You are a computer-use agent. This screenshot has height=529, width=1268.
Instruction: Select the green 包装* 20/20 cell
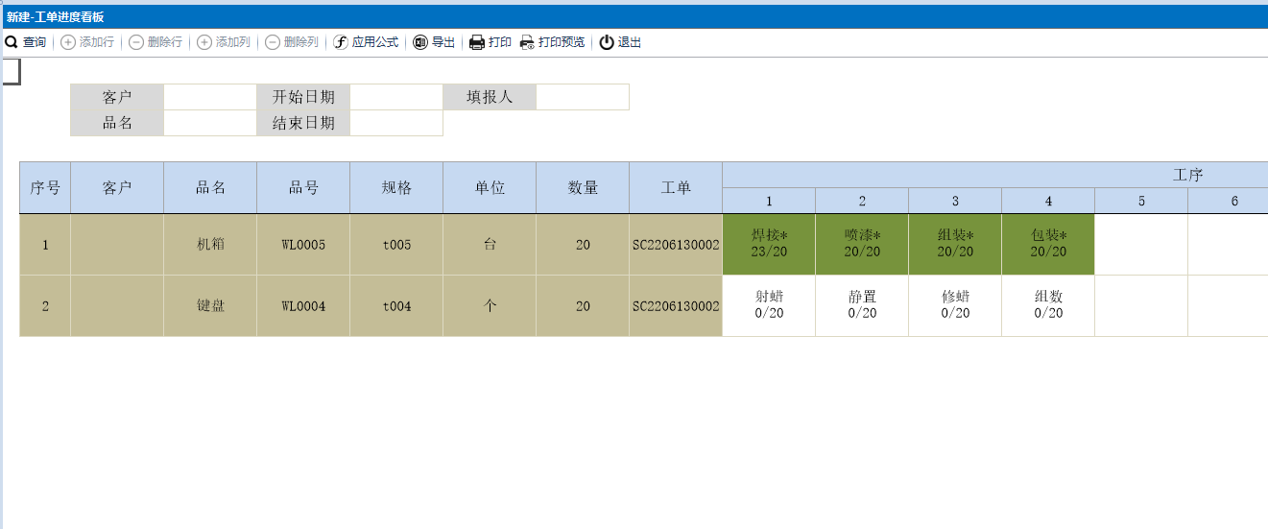[x=1048, y=244]
